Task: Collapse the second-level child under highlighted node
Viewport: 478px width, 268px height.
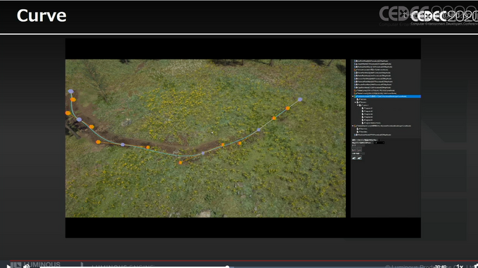Action: click(358, 105)
